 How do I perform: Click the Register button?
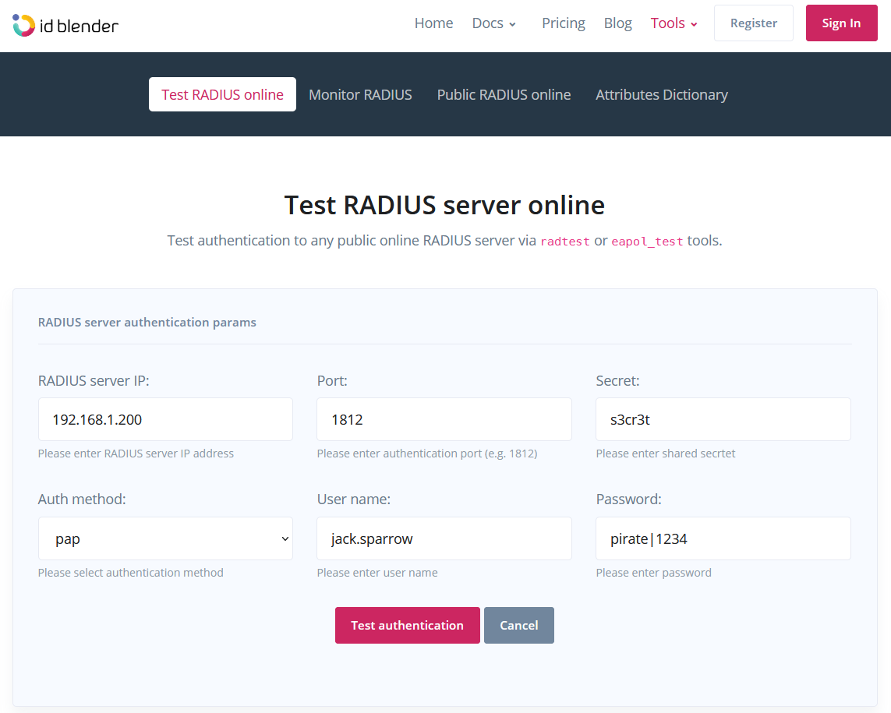pos(753,23)
